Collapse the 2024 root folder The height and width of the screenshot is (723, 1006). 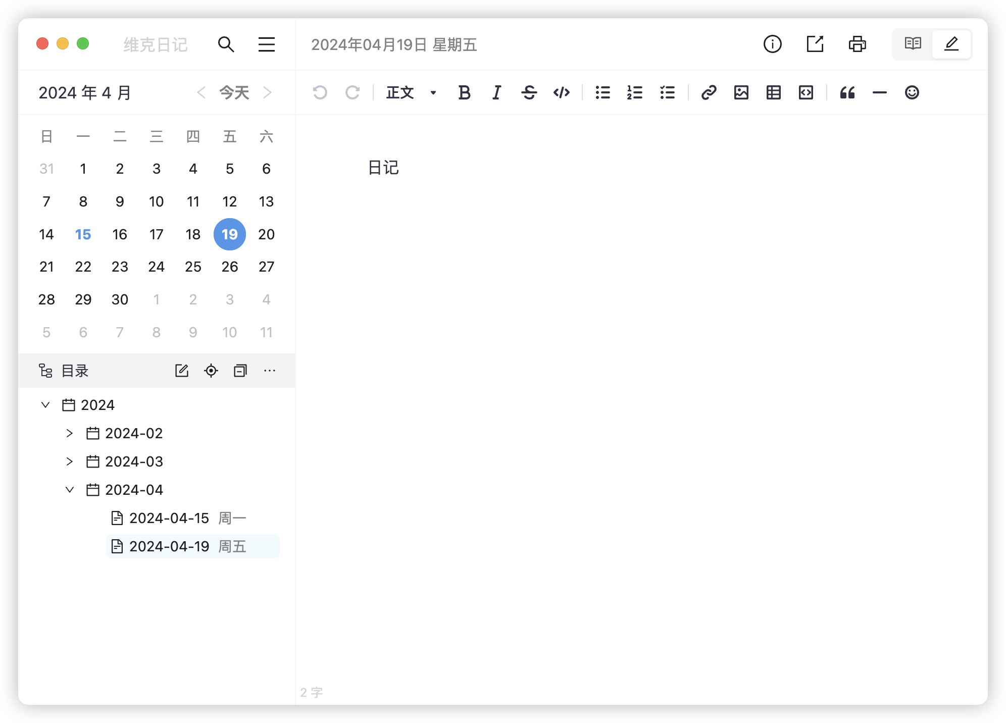point(44,404)
